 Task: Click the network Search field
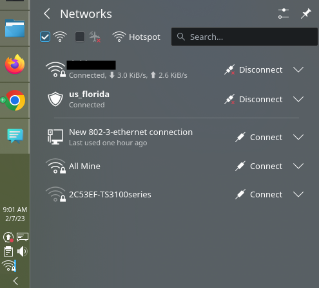244,37
